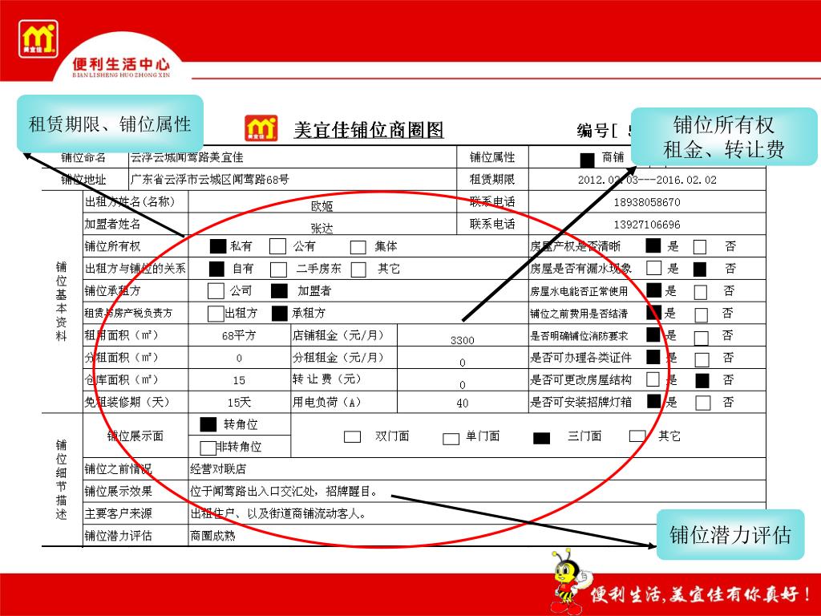Click the address 广东省云浮市云城区闻莺路68号

(x=209, y=180)
